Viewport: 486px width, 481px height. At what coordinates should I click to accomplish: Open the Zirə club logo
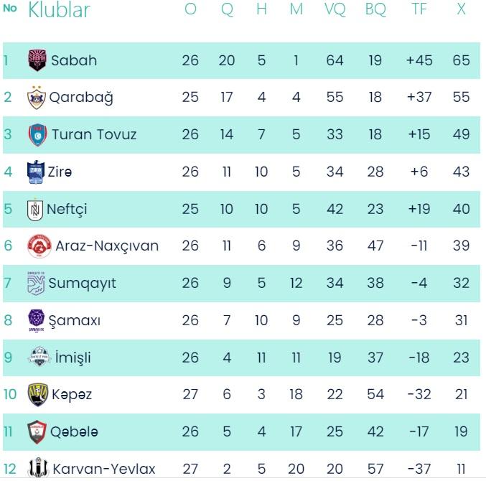[x=35, y=172]
